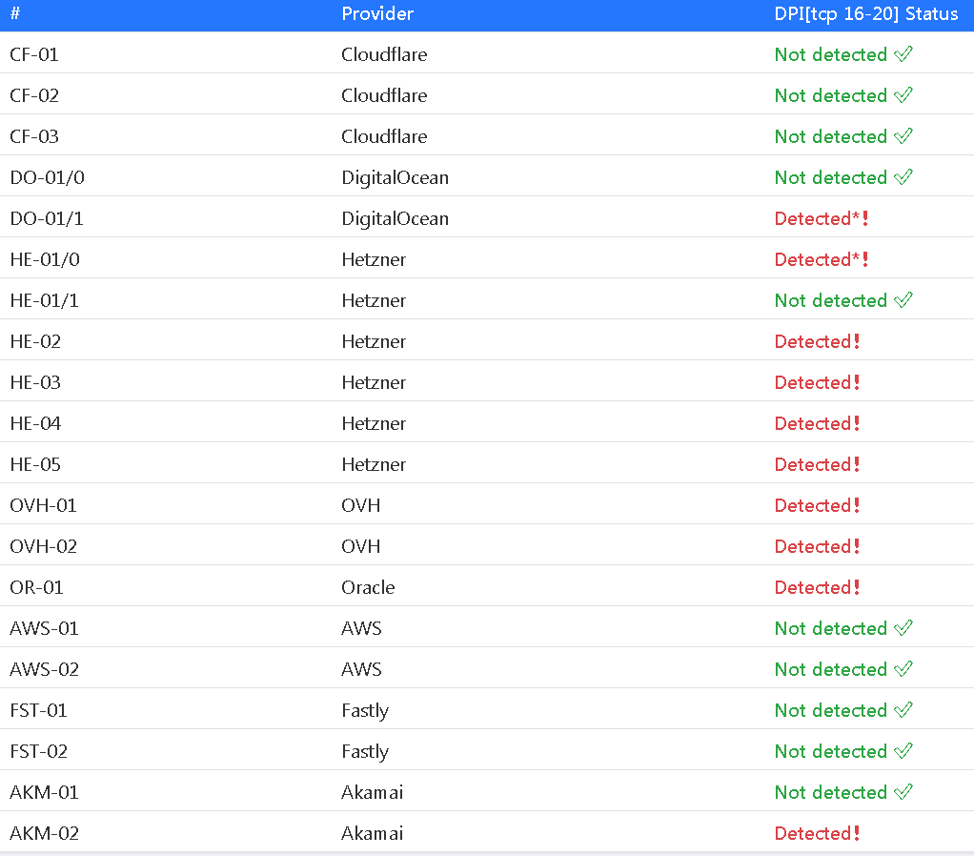Click the Oracle provider cell
The width and height of the screenshot is (974, 856).
pos(368,587)
